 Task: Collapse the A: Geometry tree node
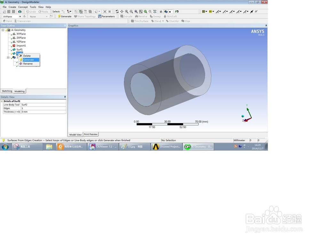pyautogui.click(x=3, y=30)
